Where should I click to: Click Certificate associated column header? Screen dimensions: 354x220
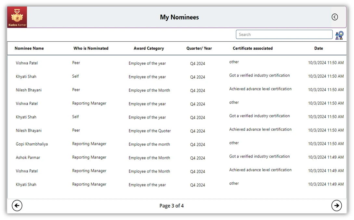tap(253, 48)
